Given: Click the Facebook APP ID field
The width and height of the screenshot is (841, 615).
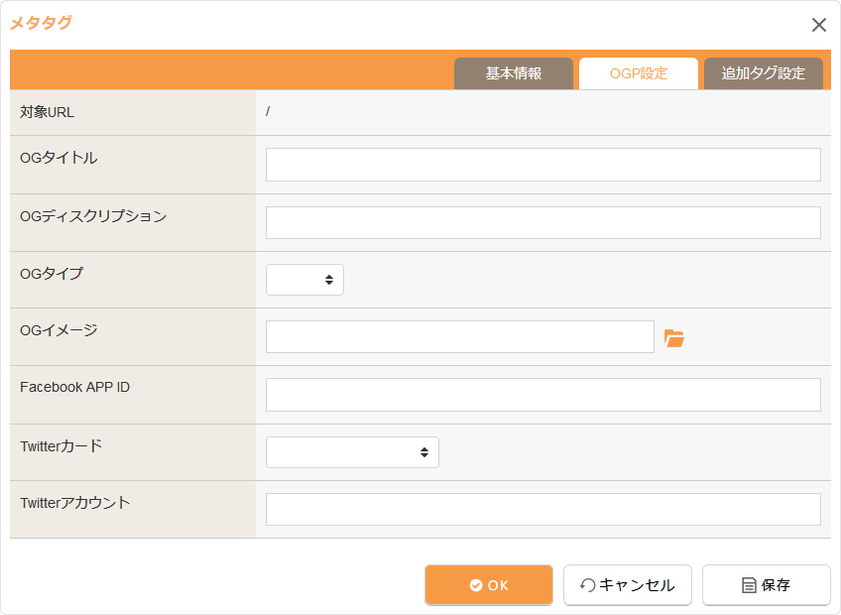Looking at the screenshot, I should coord(543,395).
